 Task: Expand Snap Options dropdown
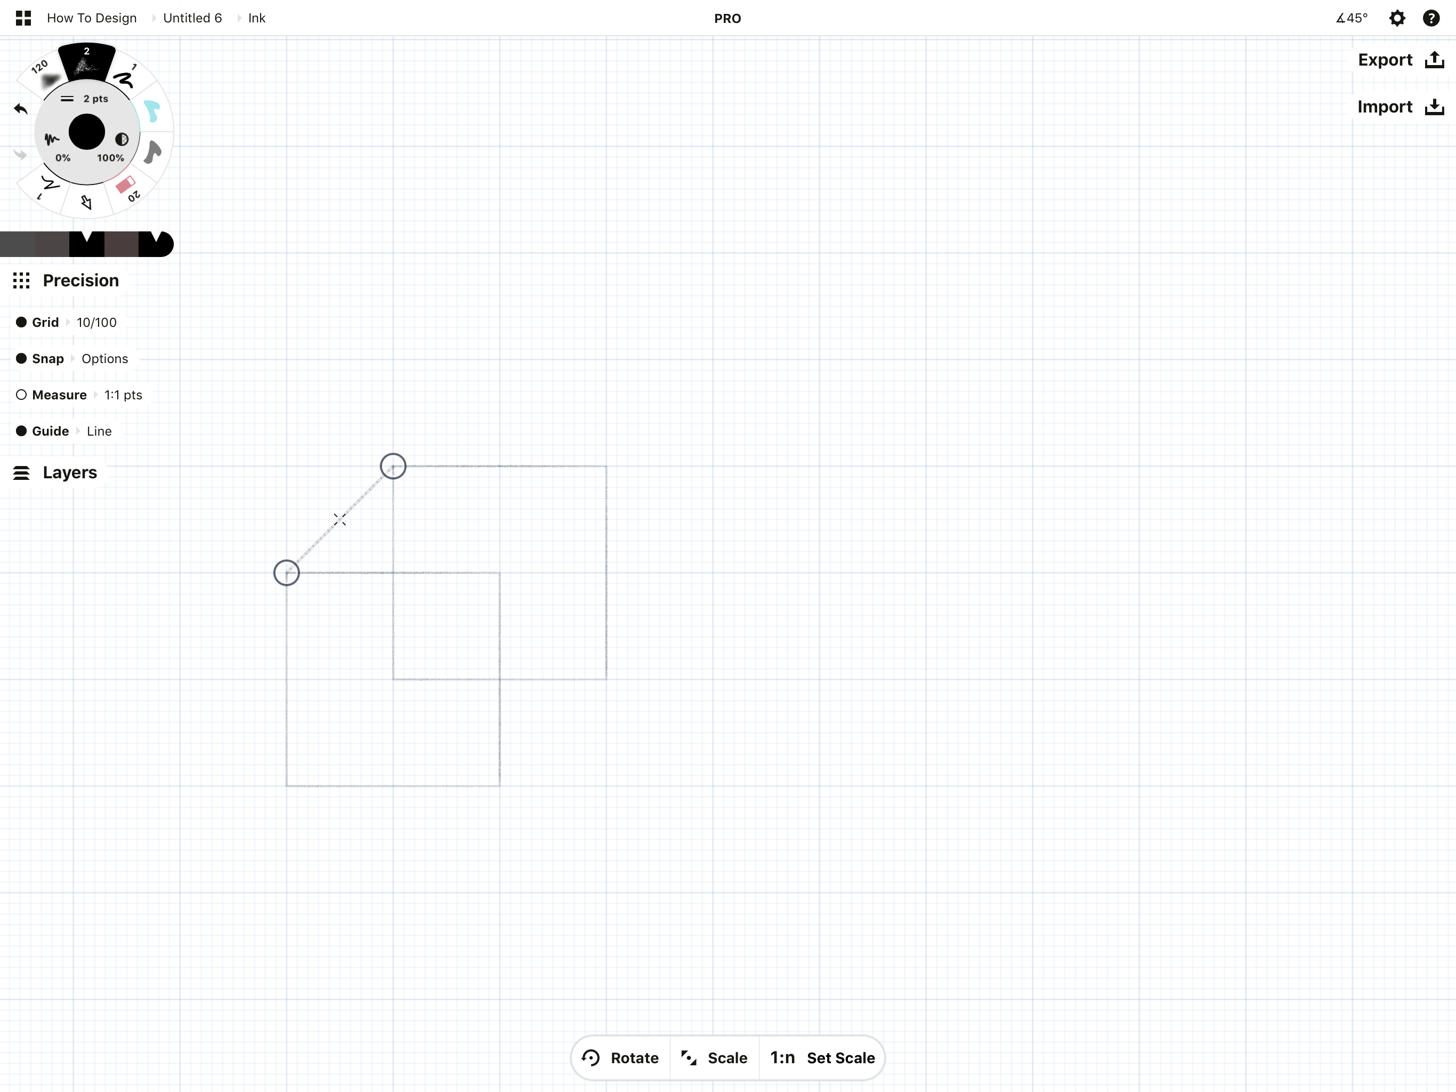104,358
